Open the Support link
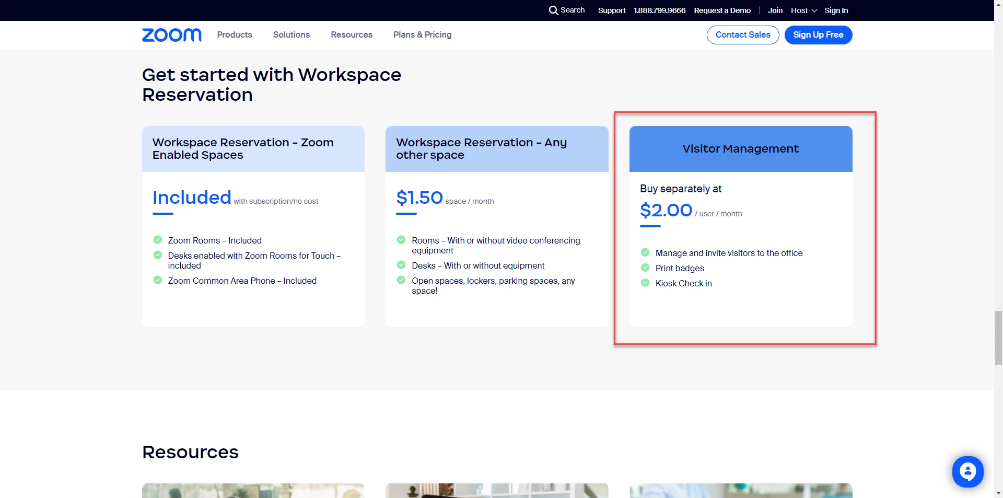The width and height of the screenshot is (1003, 498). 612,10
